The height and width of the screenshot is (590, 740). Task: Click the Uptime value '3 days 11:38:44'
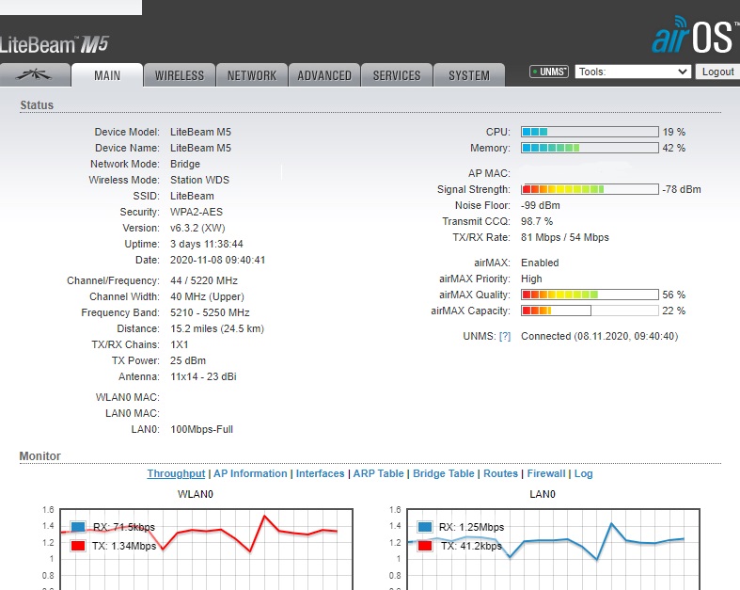tap(207, 245)
